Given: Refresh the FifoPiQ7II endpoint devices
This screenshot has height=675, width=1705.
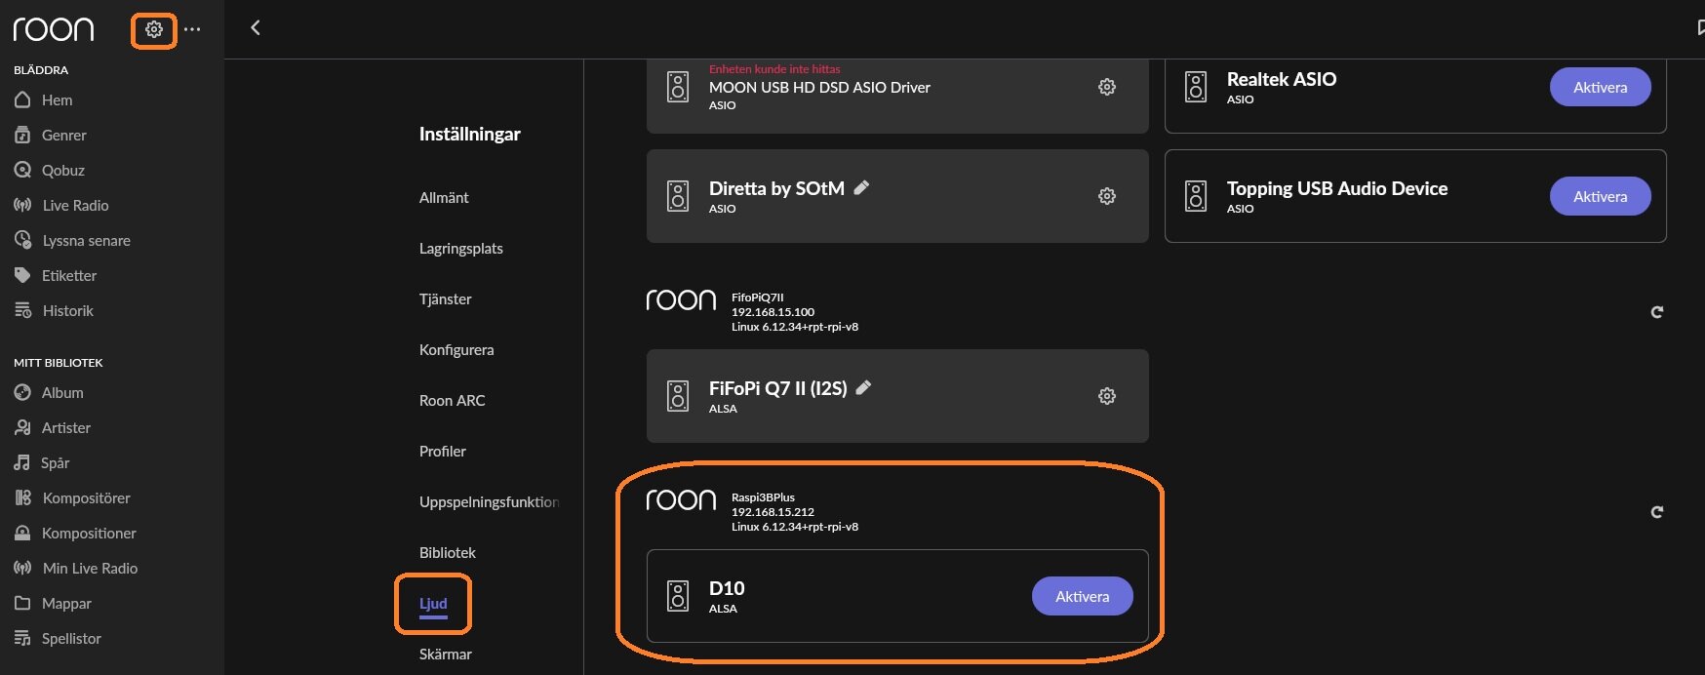Looking at the screenshot, I should 1656,312.
